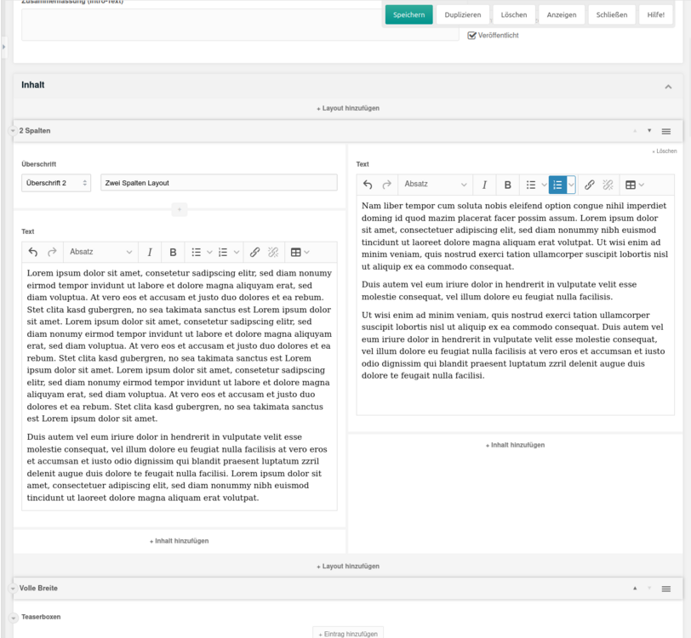The image size is (691, 638).
Task: Click into the left Lorem ipsum text area
Action: [180, 386]
